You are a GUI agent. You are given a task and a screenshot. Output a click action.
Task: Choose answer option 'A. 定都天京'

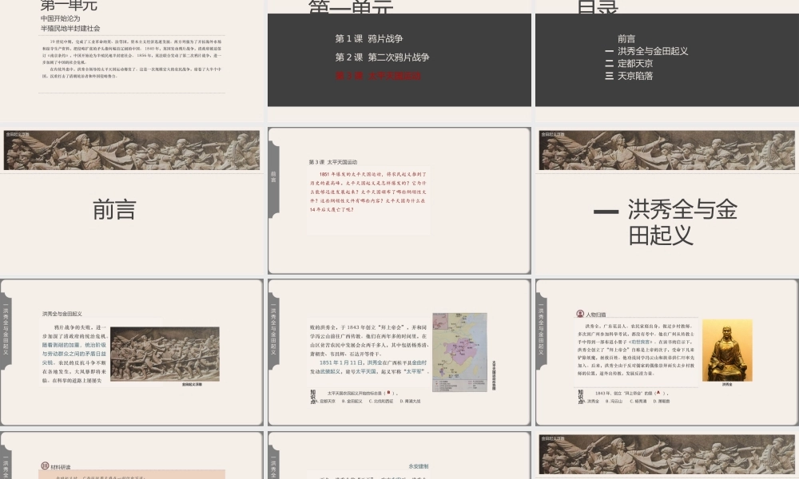coord(325,401)
